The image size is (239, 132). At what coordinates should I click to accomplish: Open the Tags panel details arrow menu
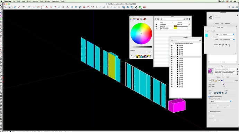pos(189,19)
